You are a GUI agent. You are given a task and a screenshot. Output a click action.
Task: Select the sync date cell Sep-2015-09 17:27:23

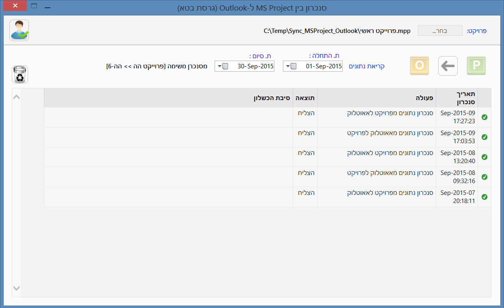(457, 117)
